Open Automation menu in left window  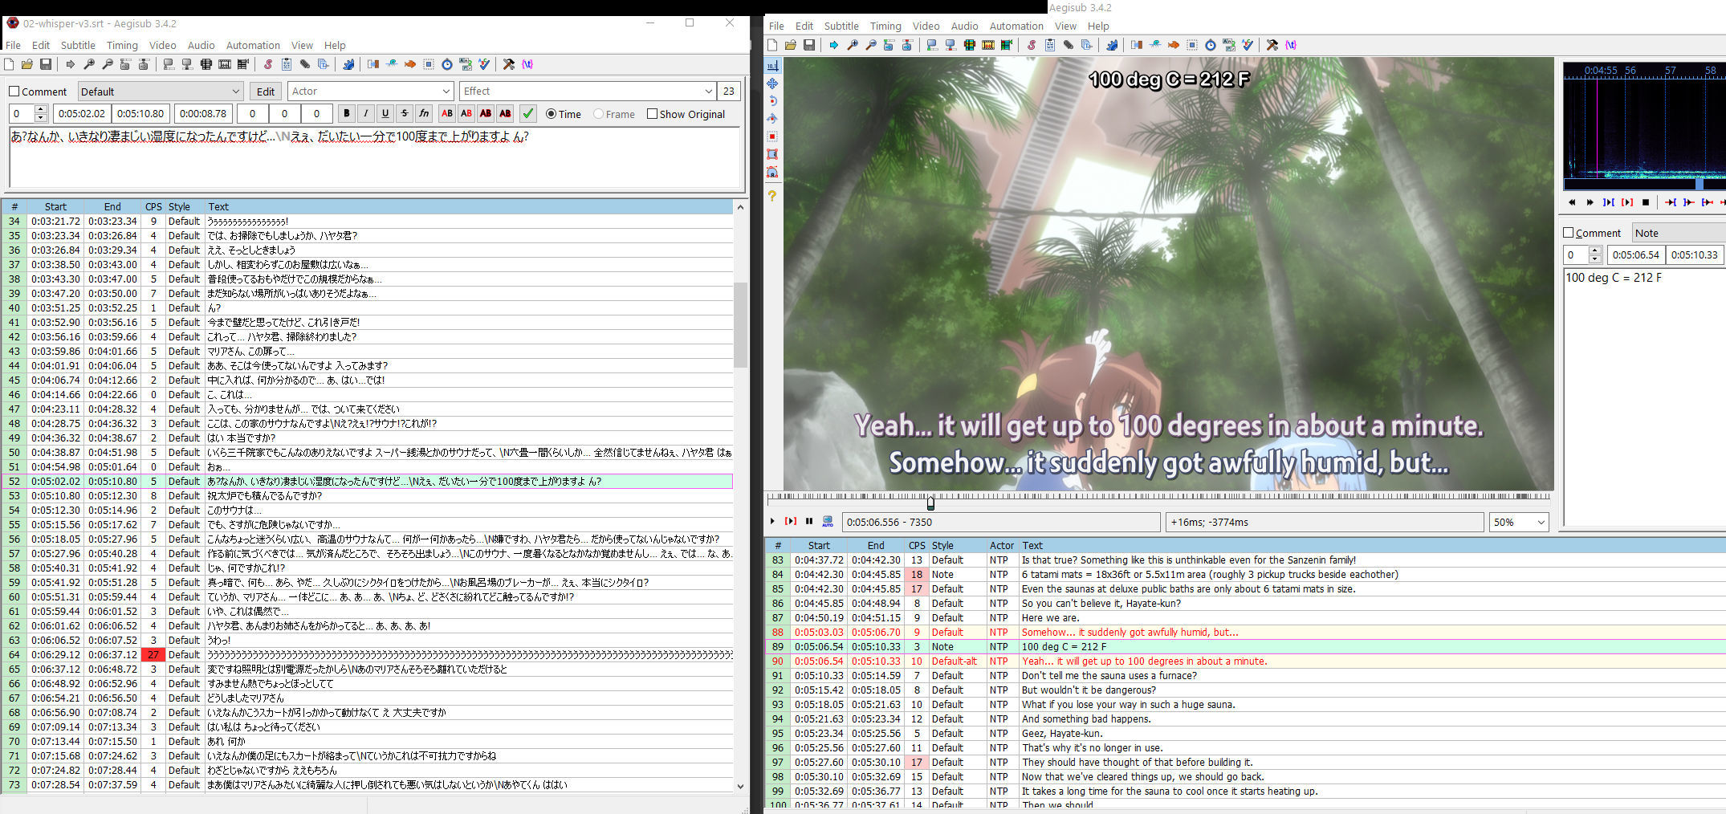[253, 45]
